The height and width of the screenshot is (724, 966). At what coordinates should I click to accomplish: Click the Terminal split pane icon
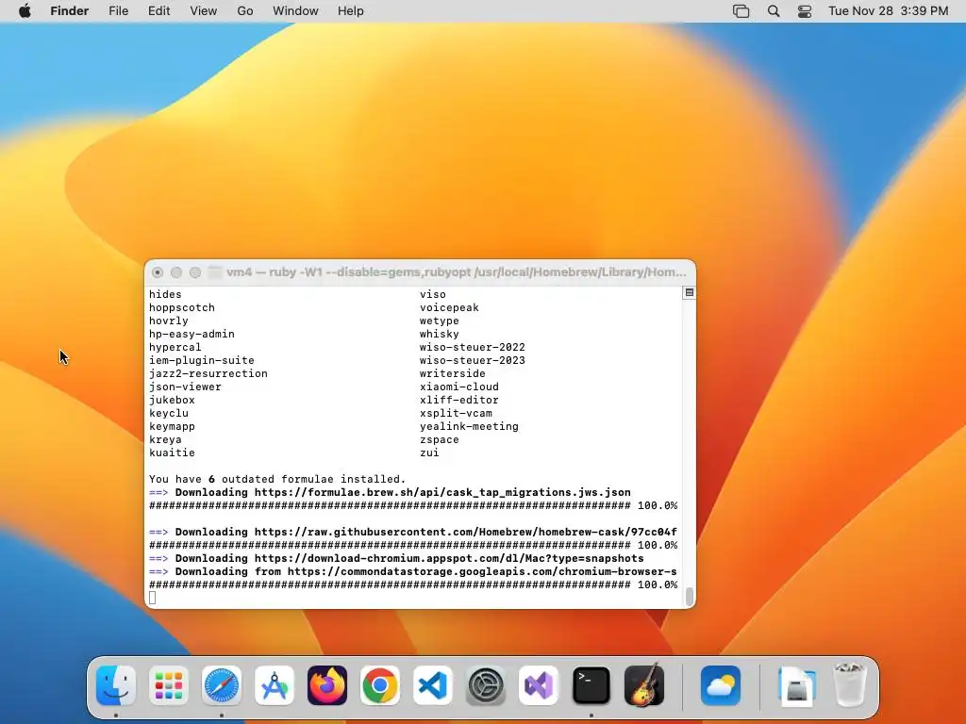point(690,293)
